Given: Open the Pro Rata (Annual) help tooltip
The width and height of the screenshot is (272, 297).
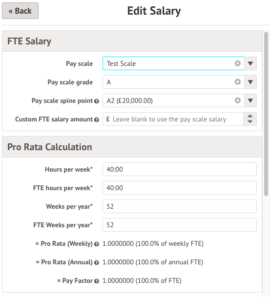Looking at the screenshot, I should [97, 263].
